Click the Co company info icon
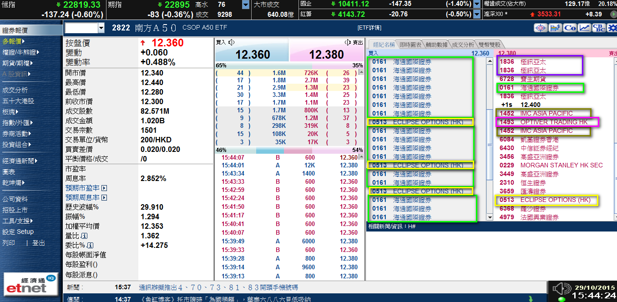This screenshot has width=617, height=302. (570, 28)
